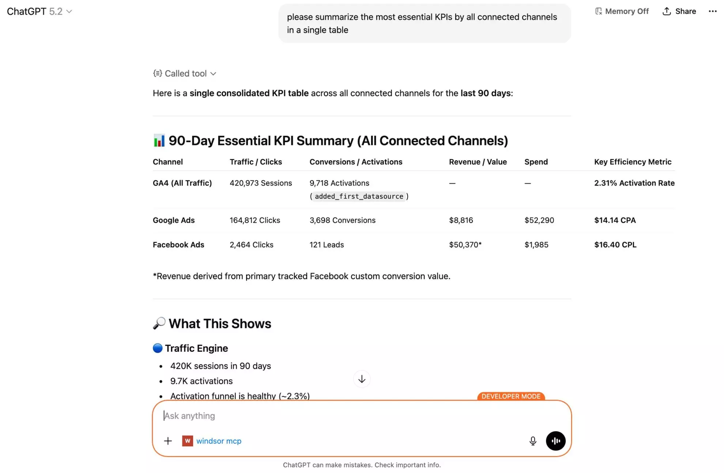Image resolution: width=724 pixels, height=473 pixels.
Task: Start voice mode with black waveform button
Action: [x=555, y=441]
